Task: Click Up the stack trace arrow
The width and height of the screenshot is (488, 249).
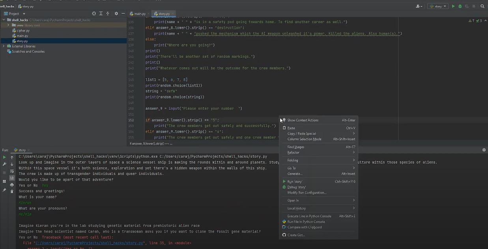Action: coord(12,157)
